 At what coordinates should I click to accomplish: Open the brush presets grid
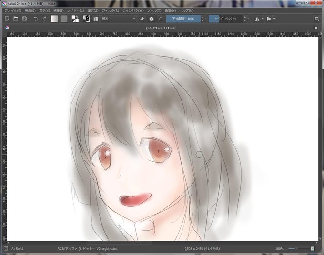click(x=96, y=19)
